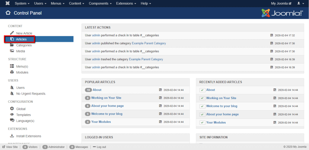Click the speech bubbles icon beside Language(s)
Image resolution: width=309 pixels, height=150 pixels.
coord(12,120)
